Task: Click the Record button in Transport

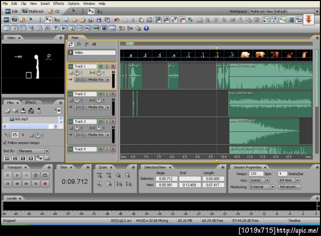Action: point(45,183)
